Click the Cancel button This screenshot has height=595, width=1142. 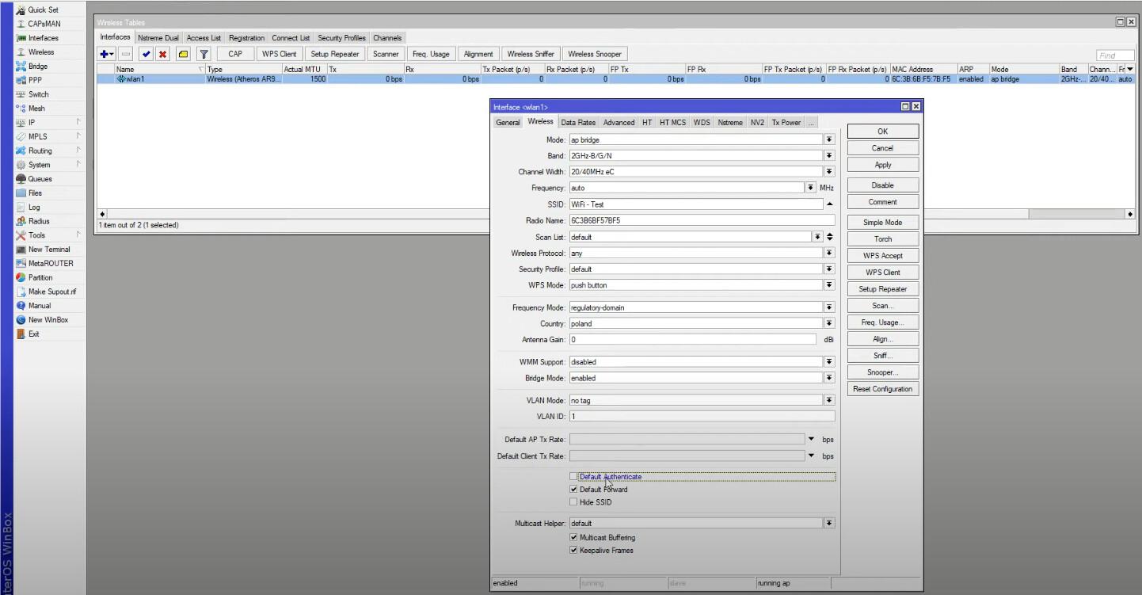coord(883,148)
